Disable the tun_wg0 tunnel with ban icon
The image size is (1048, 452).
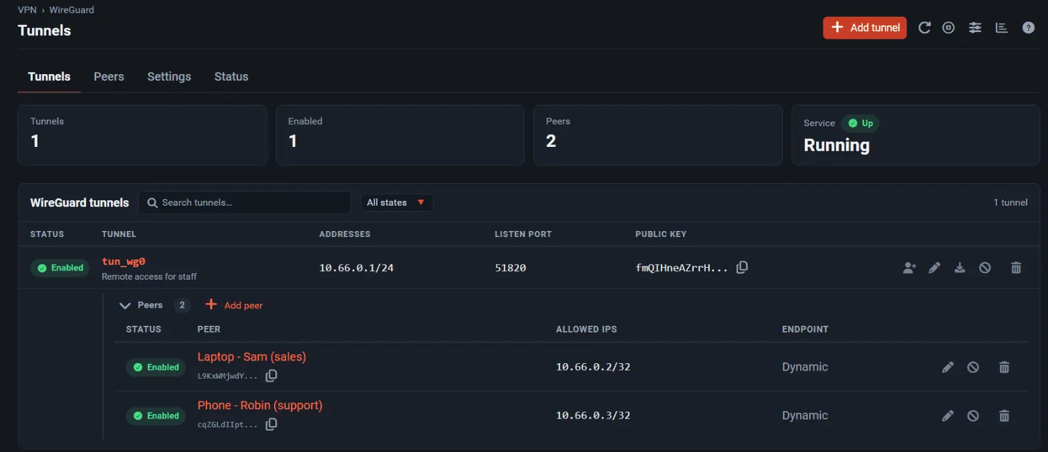tap(985, 268)
